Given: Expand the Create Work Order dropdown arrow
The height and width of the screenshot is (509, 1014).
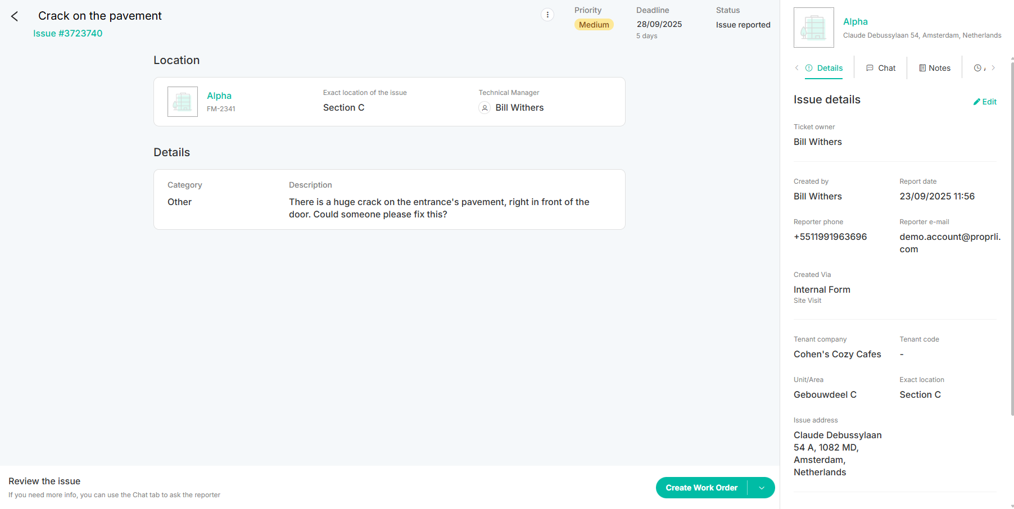Looking at the screenshot, I should point(762,488).
